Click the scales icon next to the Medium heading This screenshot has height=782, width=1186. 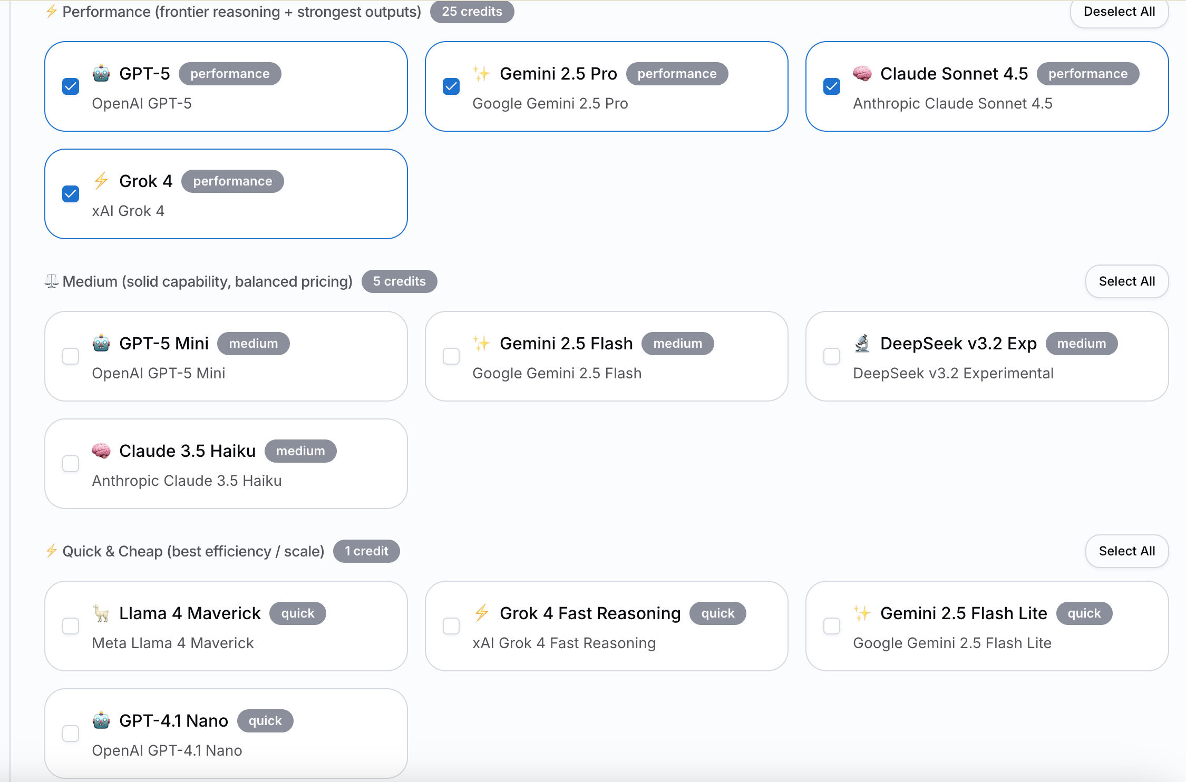click(x=51, y=281)
